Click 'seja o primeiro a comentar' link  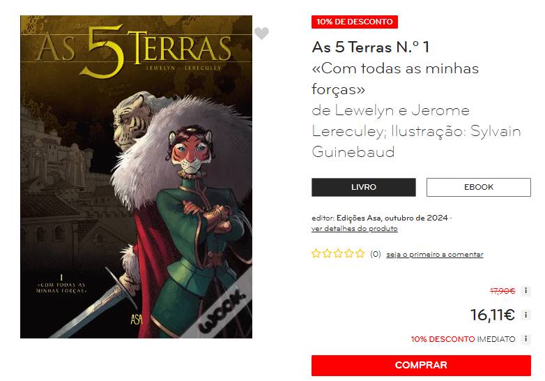435,254
